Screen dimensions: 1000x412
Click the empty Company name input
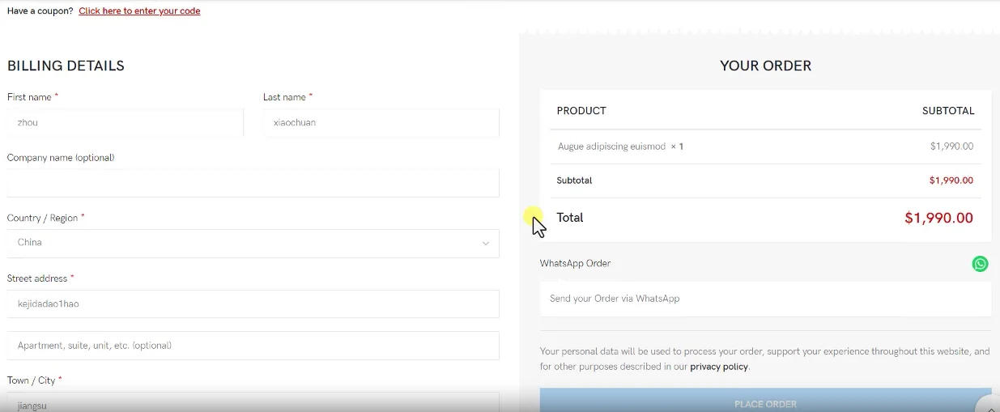tap(253, 183)
